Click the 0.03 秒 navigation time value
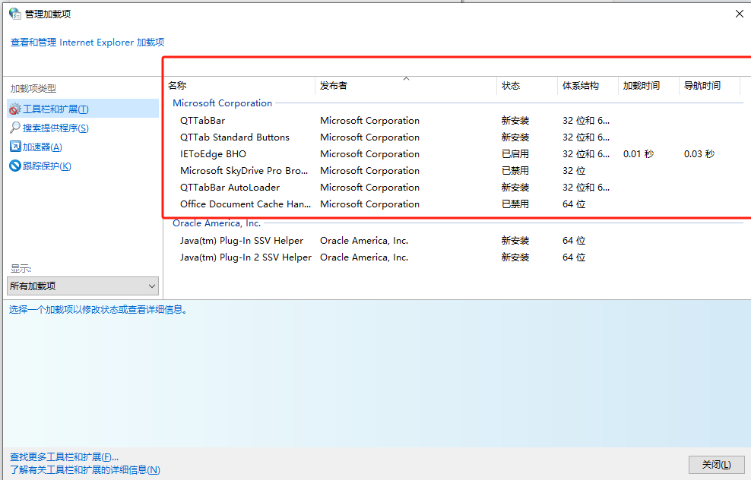The height and width of the screenshot is (480, 751). [699, 154]
